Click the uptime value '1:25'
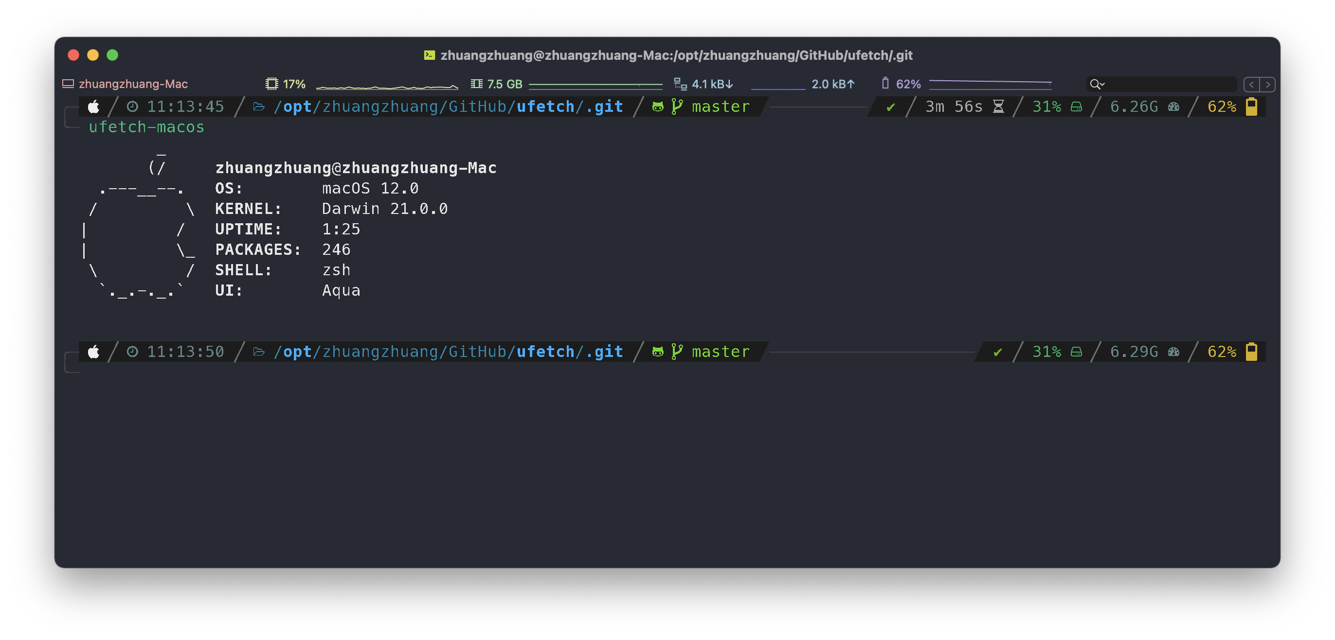This screenshot has width=1335, height=640. tap(341, 229)
